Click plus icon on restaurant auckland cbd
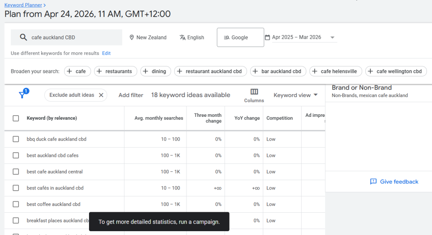This screenshot has width=432, height=235. [180, 71]
